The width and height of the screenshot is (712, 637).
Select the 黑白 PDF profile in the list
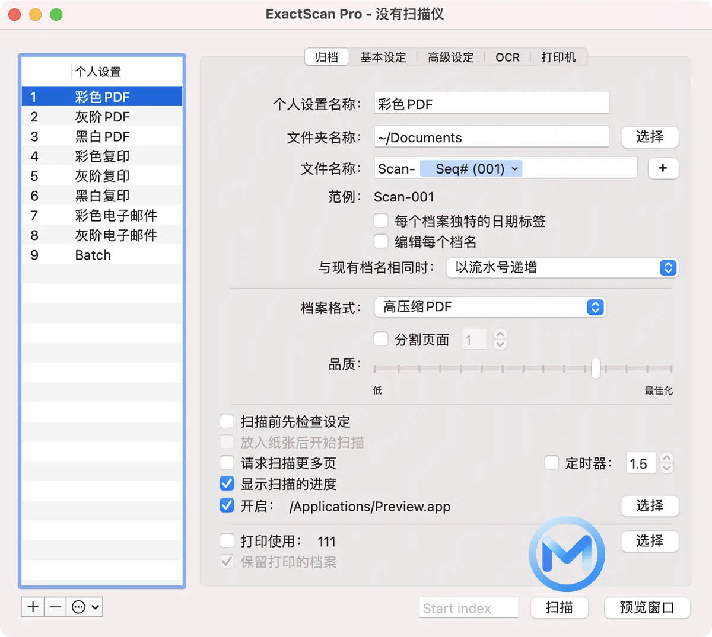(x=102, y=136)
